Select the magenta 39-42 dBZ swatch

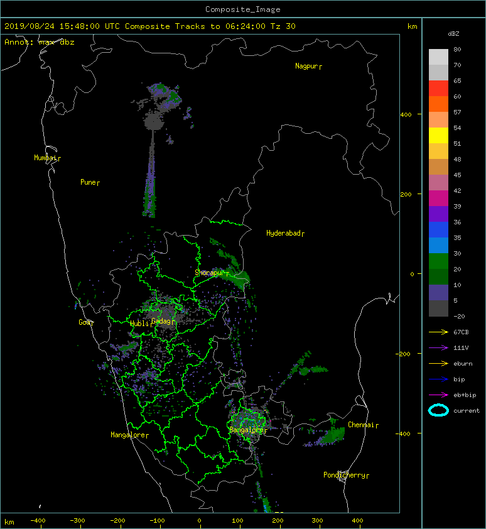pos(438,198)
